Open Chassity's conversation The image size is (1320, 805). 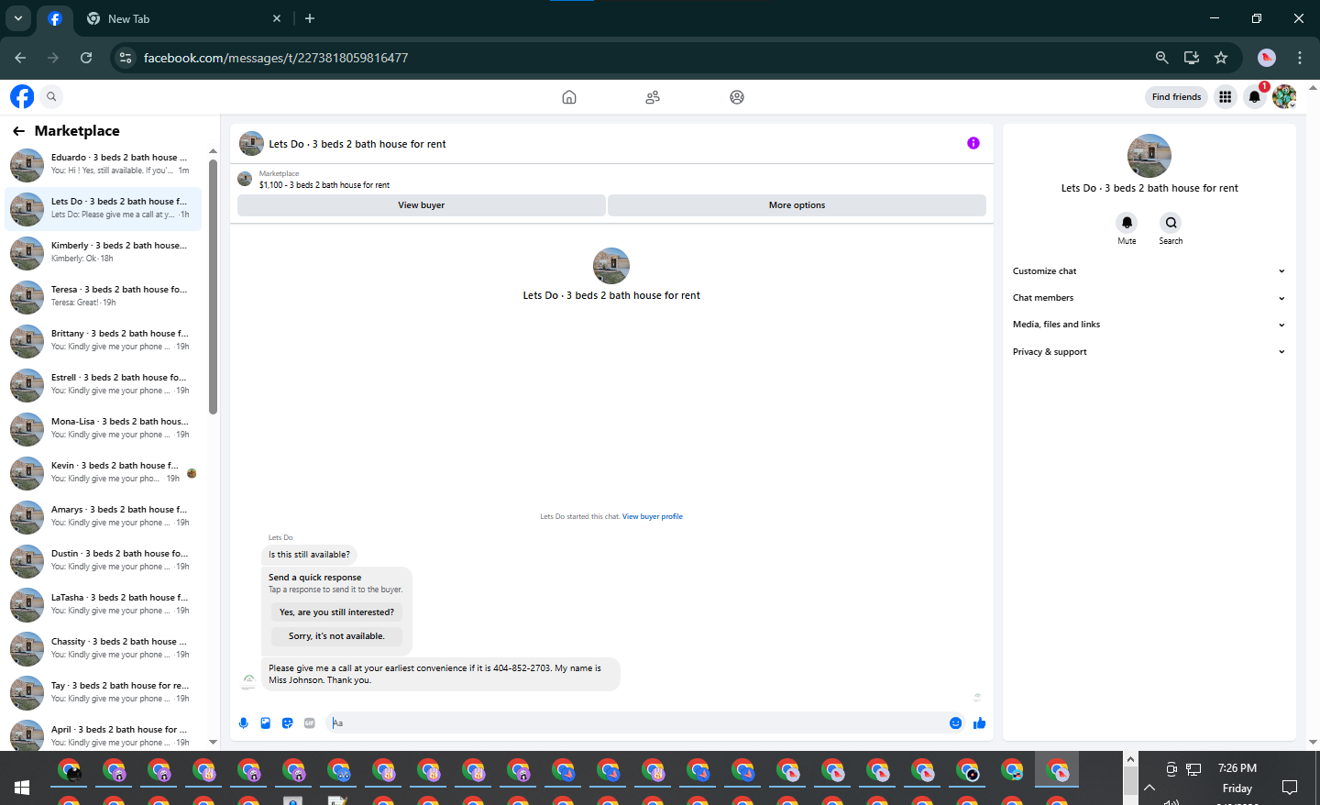103,648
